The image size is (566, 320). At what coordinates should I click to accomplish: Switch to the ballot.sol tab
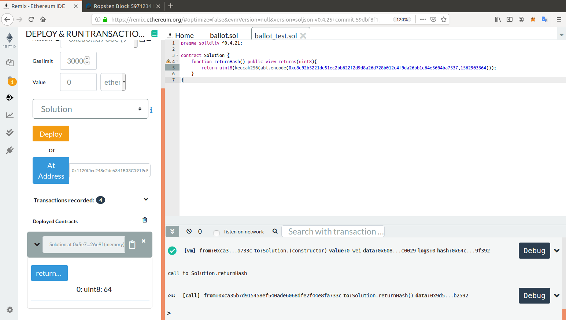coord(224,35)
